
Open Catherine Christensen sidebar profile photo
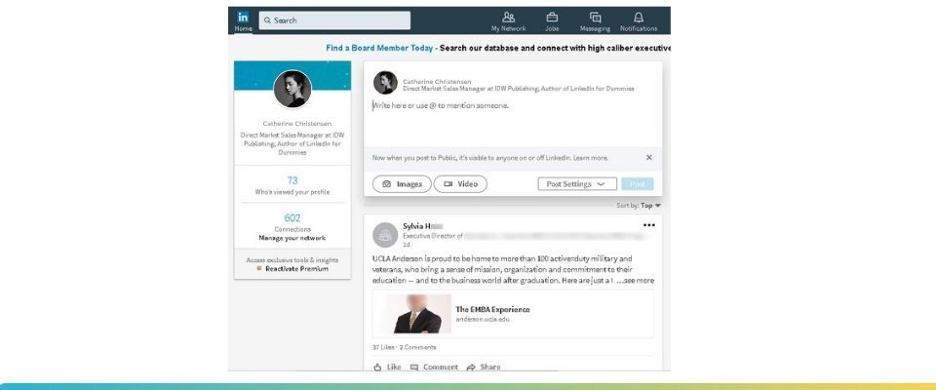(292, 89)
